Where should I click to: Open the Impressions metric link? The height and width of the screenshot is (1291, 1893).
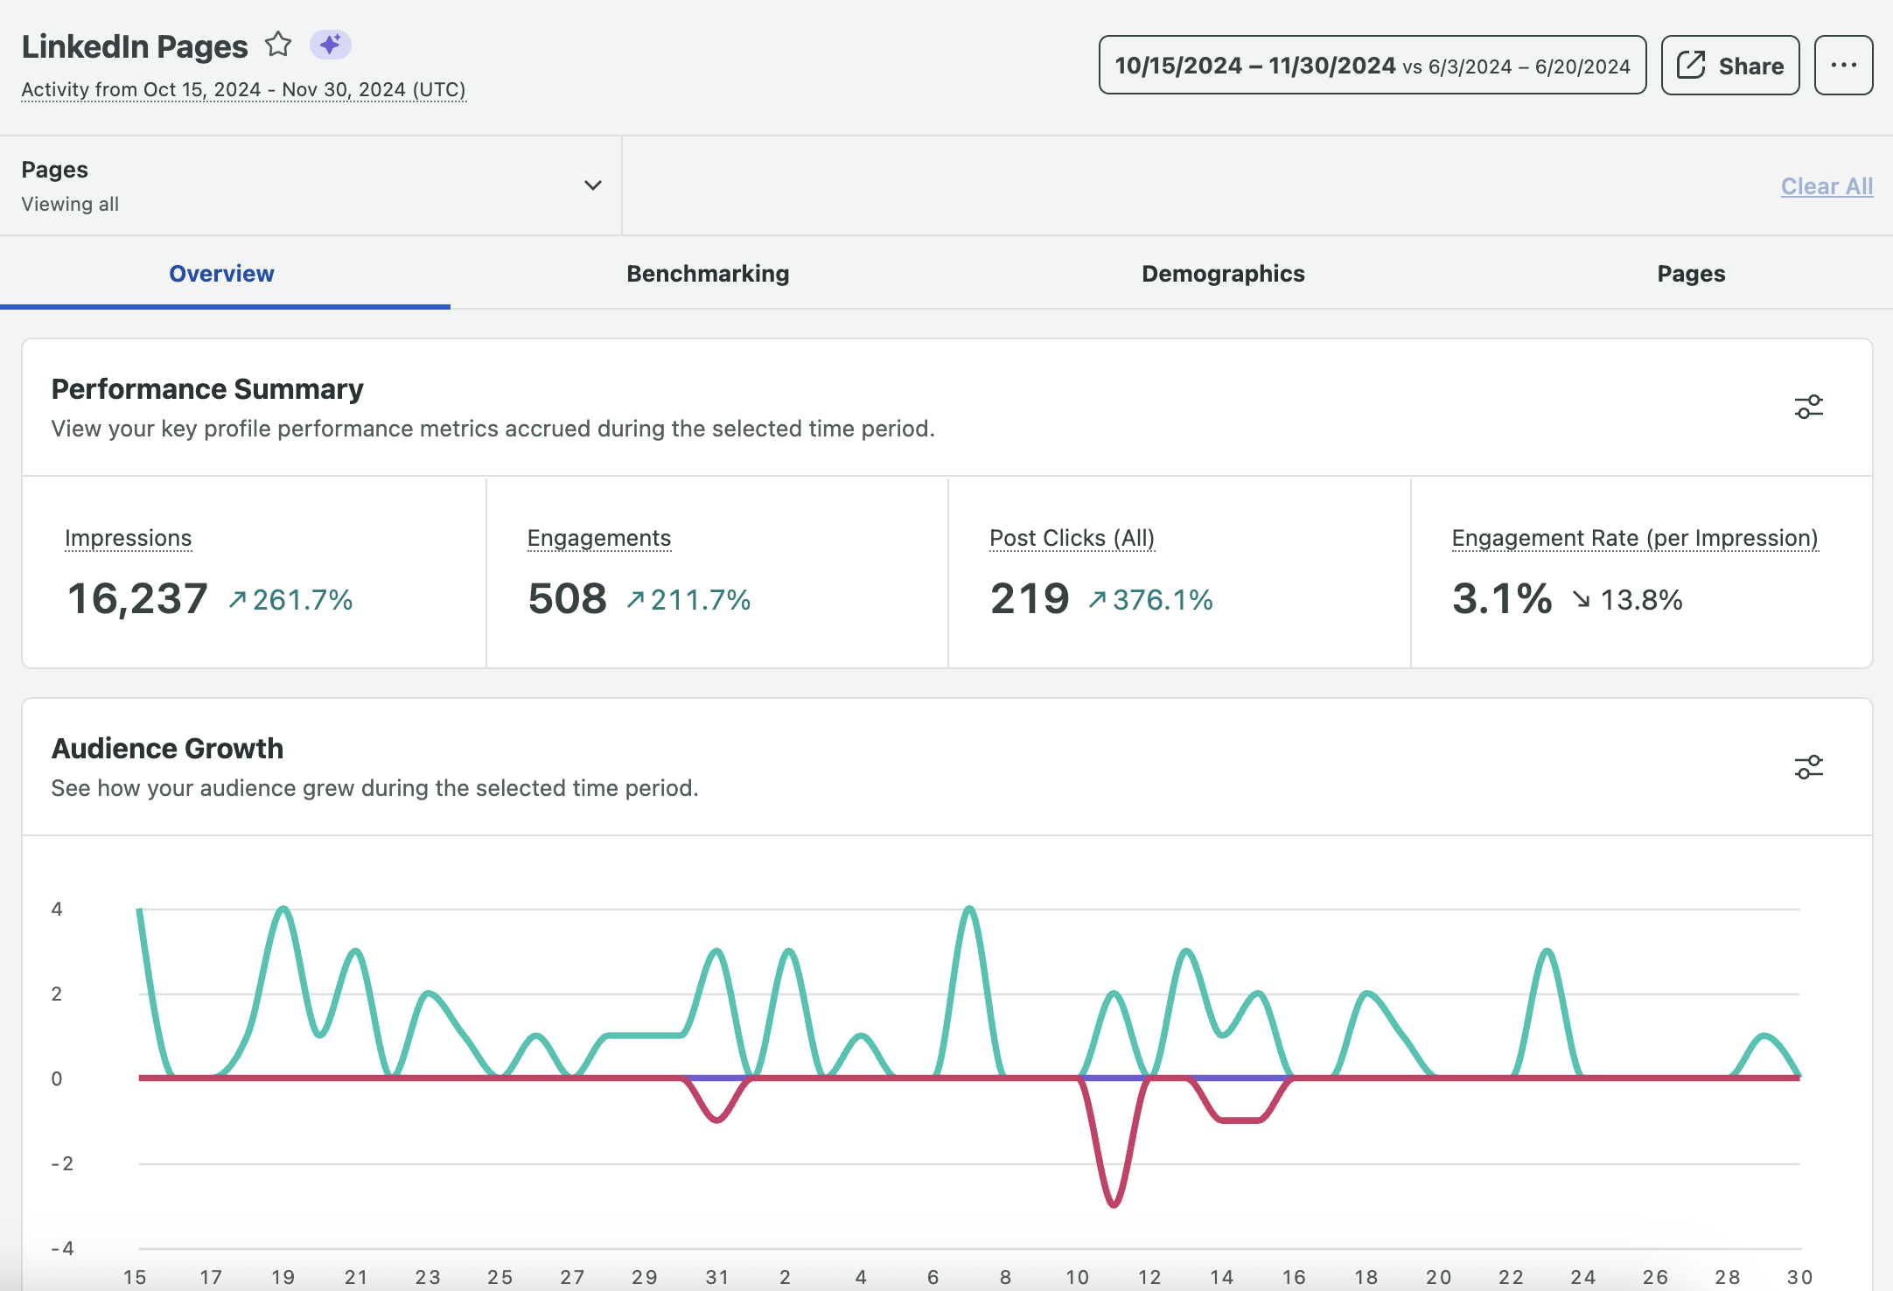(128, 538)
